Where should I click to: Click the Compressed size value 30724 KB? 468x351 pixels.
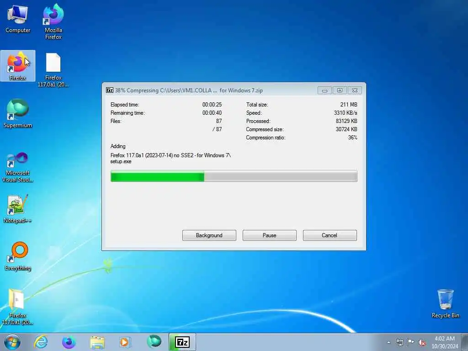(x=346, y=129)
